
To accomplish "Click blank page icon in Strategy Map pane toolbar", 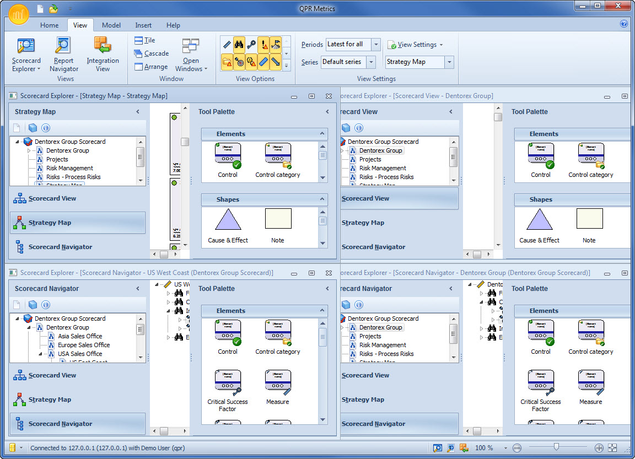I will tap(17, 128).
